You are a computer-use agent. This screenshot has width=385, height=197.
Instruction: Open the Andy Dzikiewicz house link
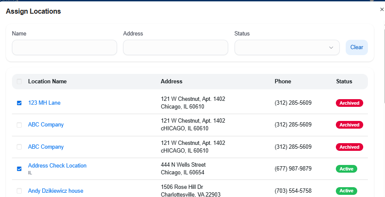(56, 191)
